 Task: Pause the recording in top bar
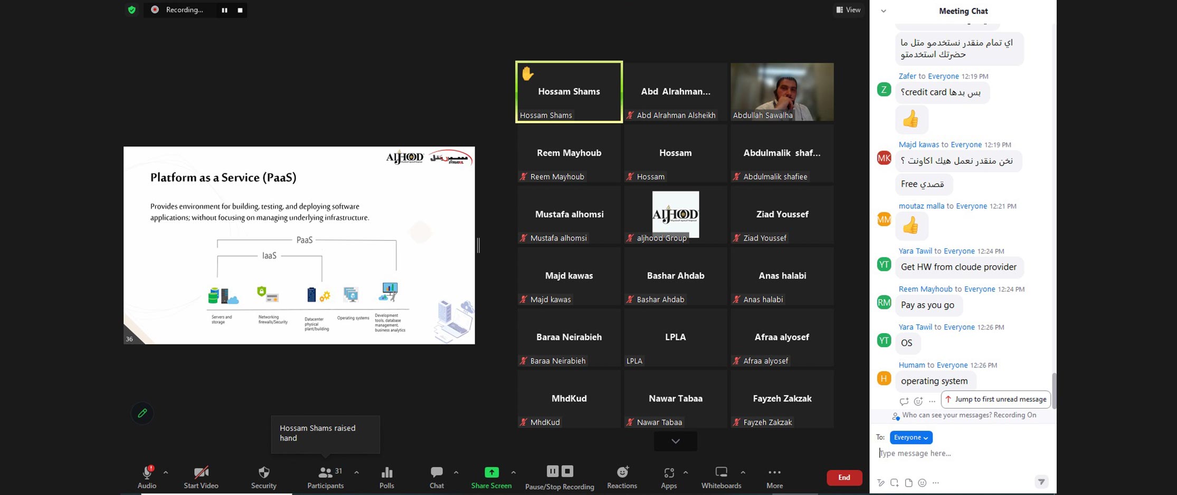coord(224,10)
